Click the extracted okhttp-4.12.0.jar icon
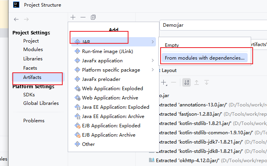The height and width of the screenshot is (166, 267). [x=152, y=160]
